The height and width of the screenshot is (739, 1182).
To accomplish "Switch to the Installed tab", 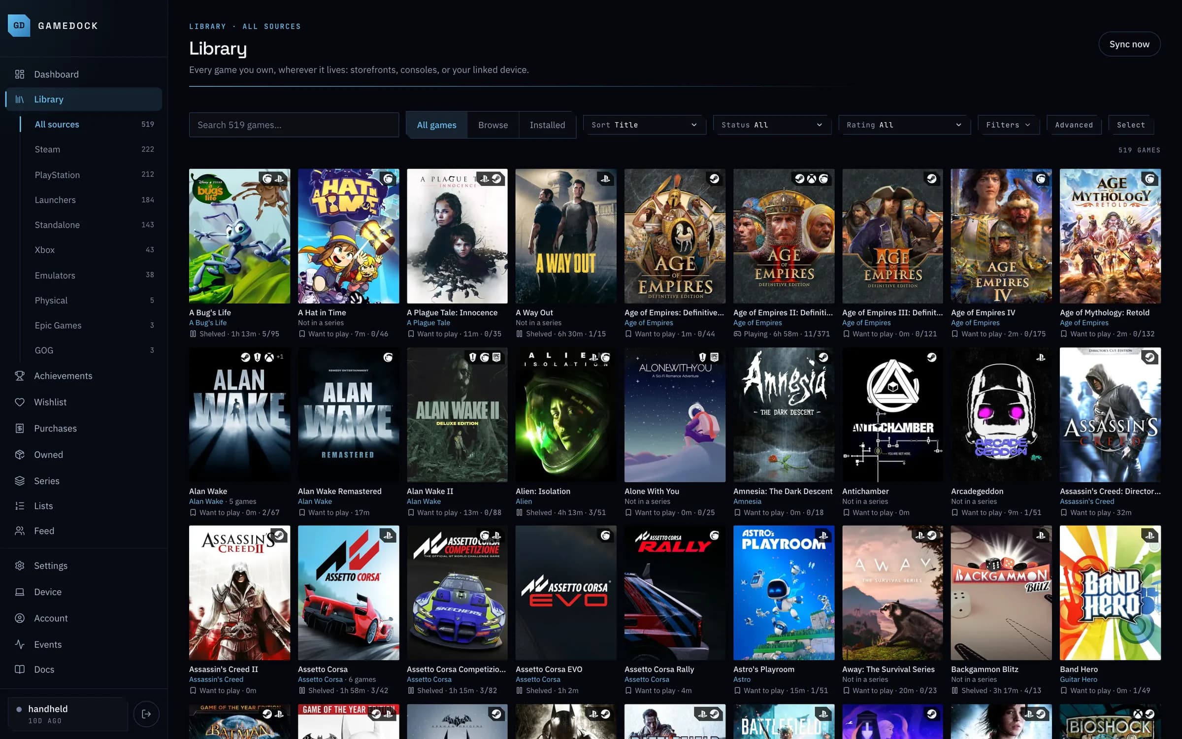I will pyautogui.click(x=547, y=125).
